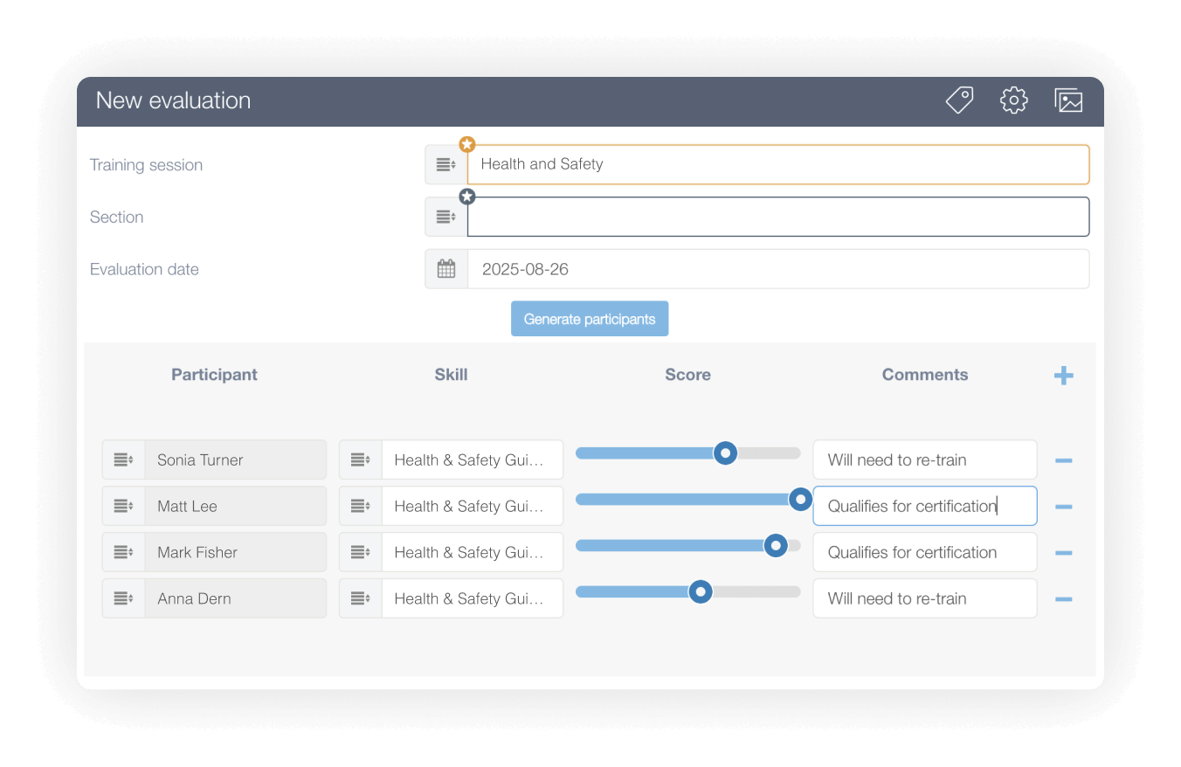Open the tag icon in header

coord(959,100)
